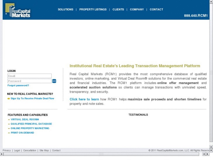Open the Site Map footer link

click(x=44, y=150)
